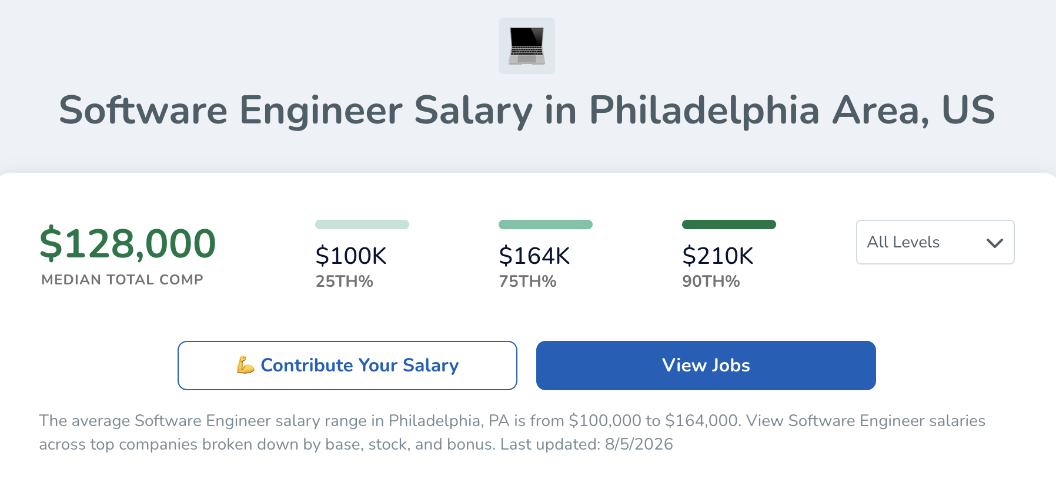The width and height of the screenshot is (1056, 496).
Task: Click the Software Engineer Salary page heading
Action: (x=527, y=110)
